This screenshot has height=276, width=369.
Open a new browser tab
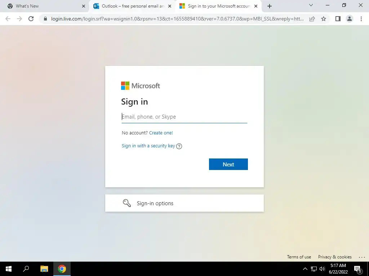[270, 6]
